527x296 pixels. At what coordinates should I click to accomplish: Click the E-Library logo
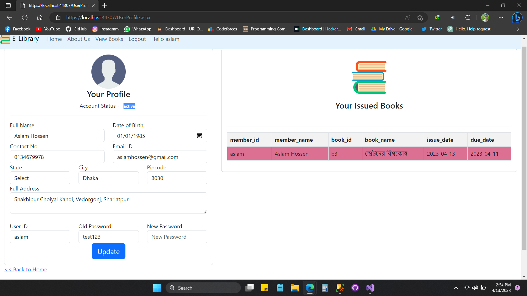tap(20, 39)
